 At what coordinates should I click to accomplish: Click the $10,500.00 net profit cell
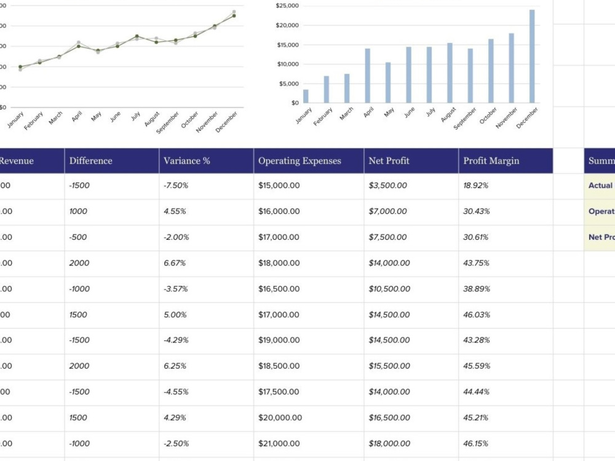[411, 289]
